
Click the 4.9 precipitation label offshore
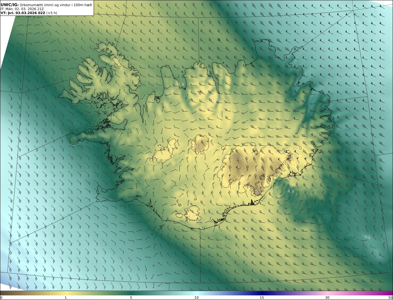pos(290,191)
